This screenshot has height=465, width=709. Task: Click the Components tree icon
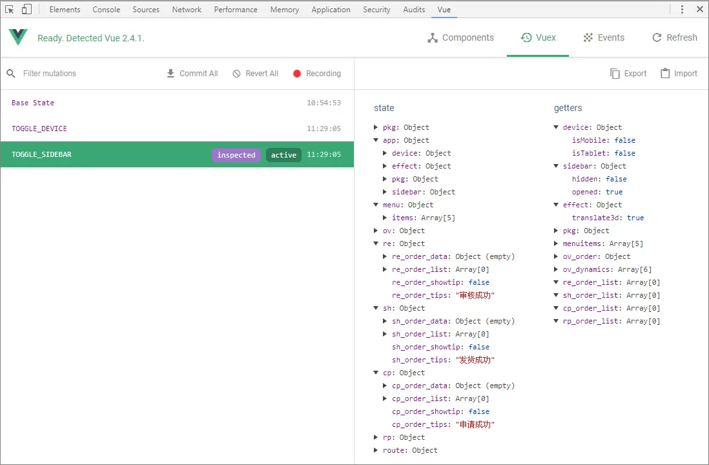point(432,38)
